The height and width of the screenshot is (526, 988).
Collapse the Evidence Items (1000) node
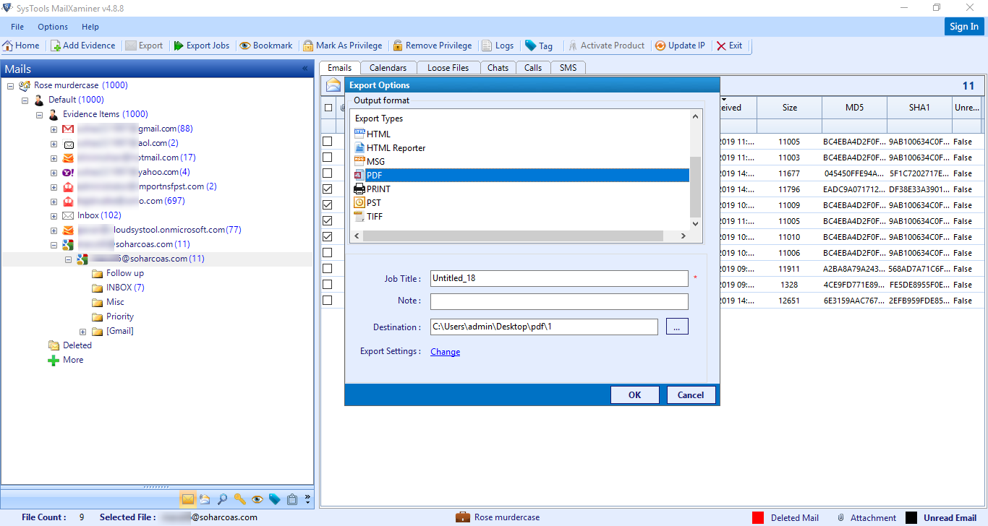tap(39, 114)
